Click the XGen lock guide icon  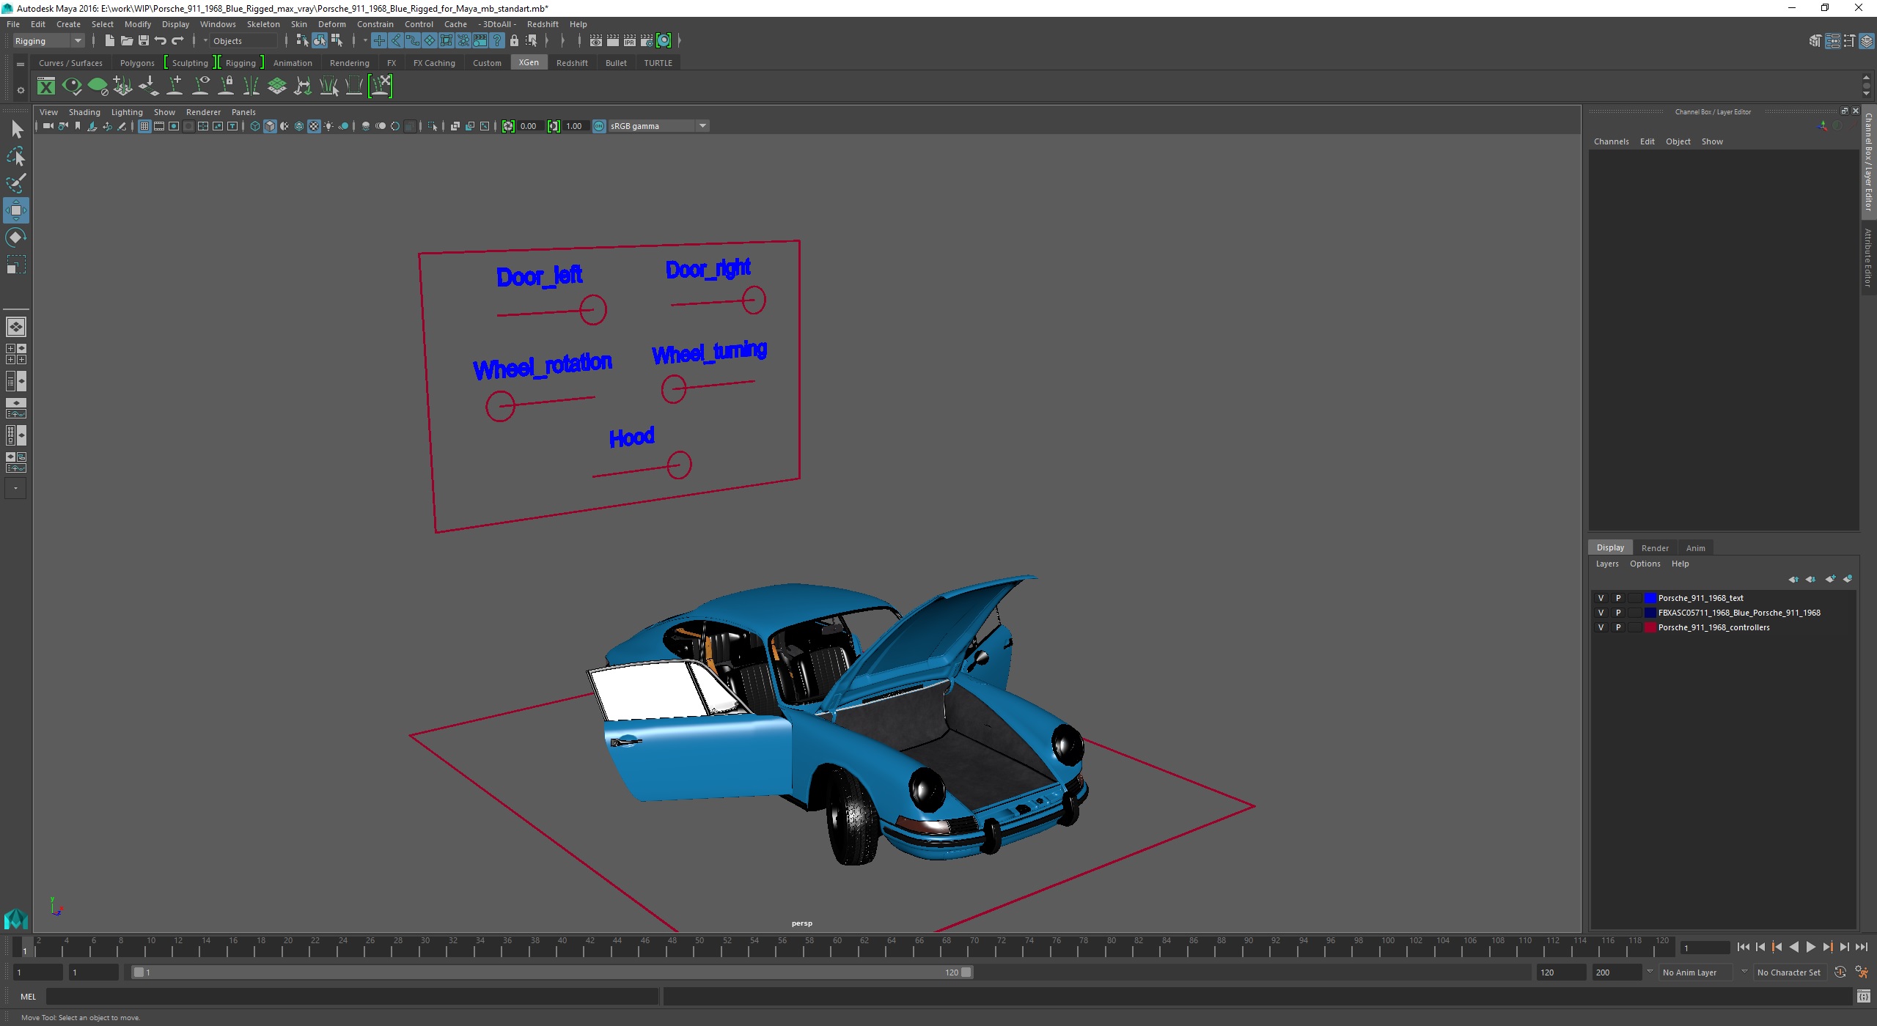pyautogui.click(x=226, y=86)
